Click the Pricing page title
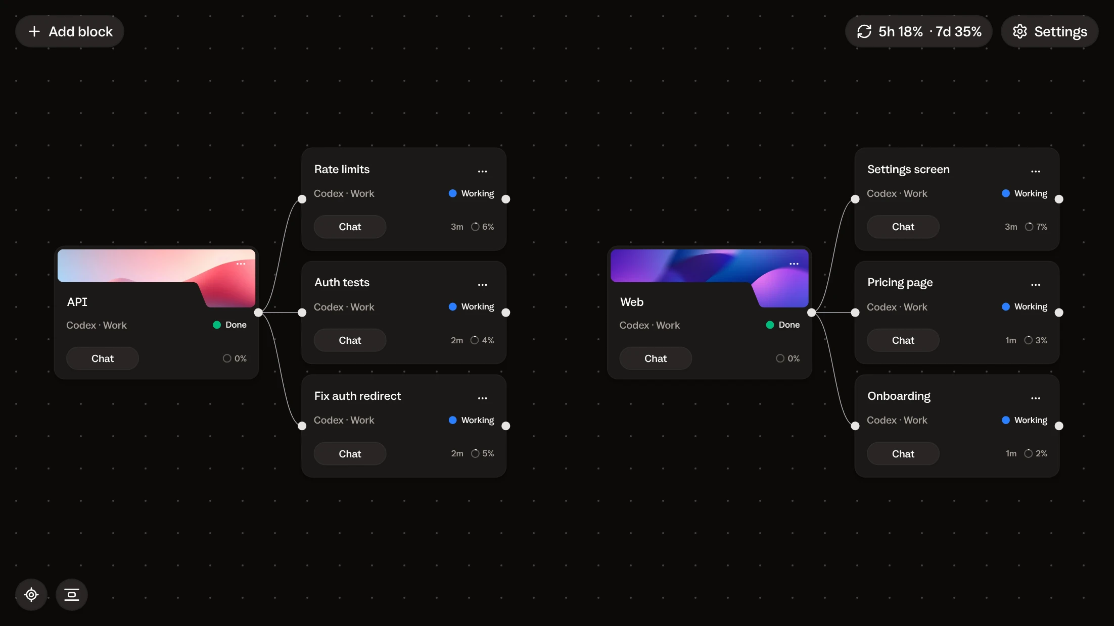This screenshot has height=626, width=1114. coord(900,283)
